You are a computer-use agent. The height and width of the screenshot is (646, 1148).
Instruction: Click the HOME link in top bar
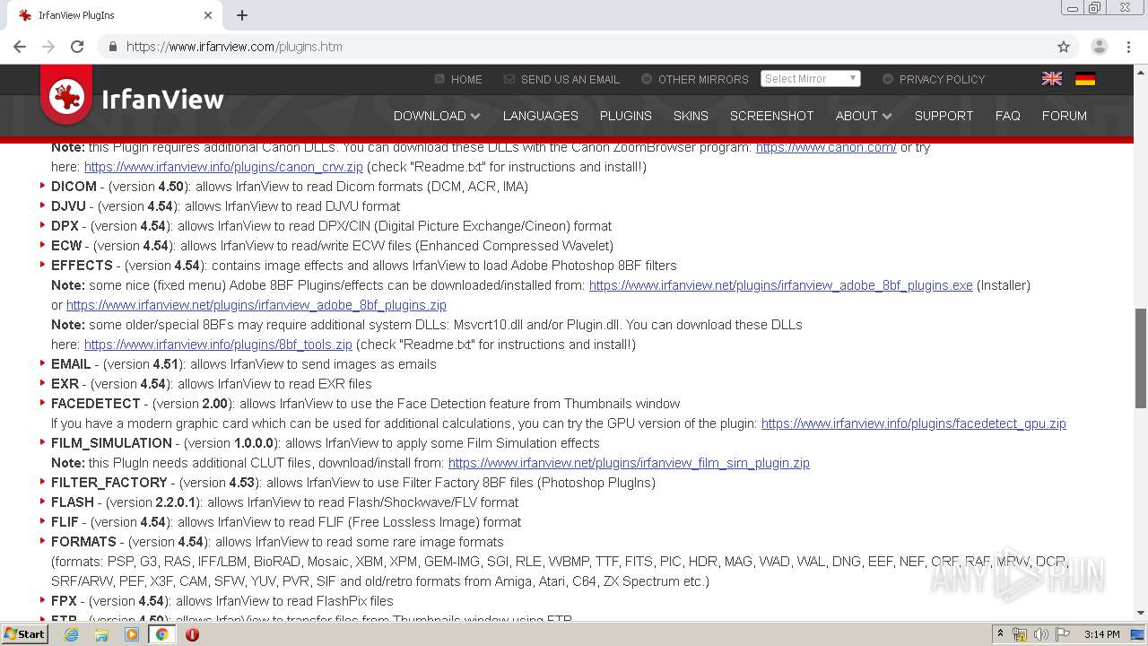(x=458, y=79)
